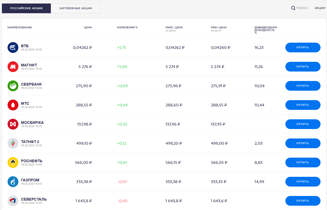The image size is (327, 210).
Task: Click the search magnifier icon
Action: 293,8
